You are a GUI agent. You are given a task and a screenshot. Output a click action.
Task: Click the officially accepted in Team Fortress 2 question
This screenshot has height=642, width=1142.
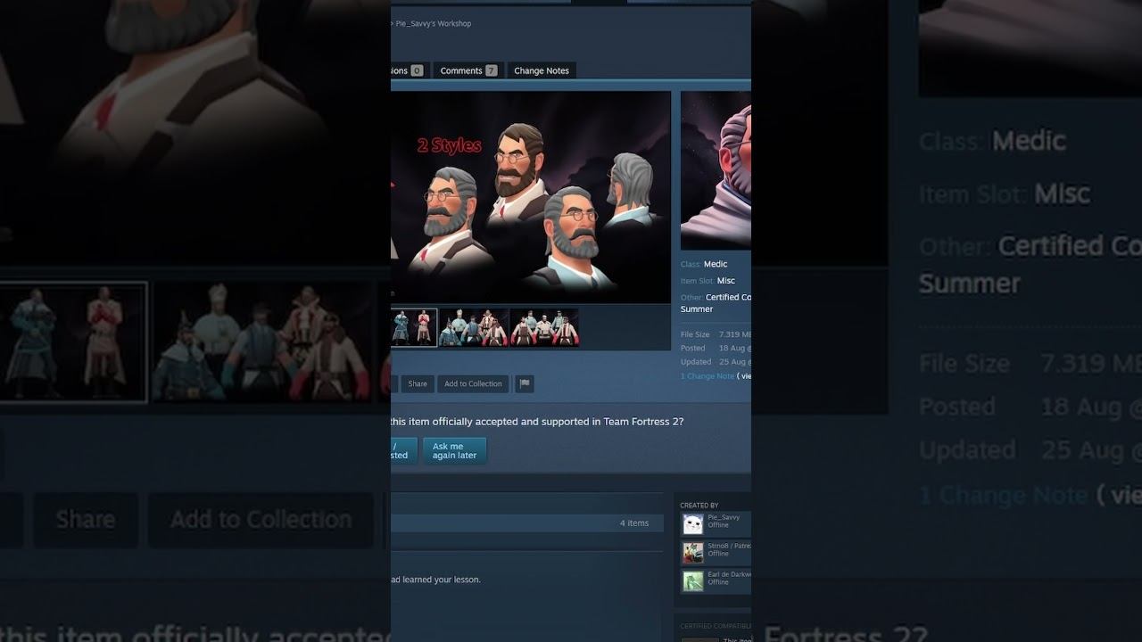(x=537, y=422)
